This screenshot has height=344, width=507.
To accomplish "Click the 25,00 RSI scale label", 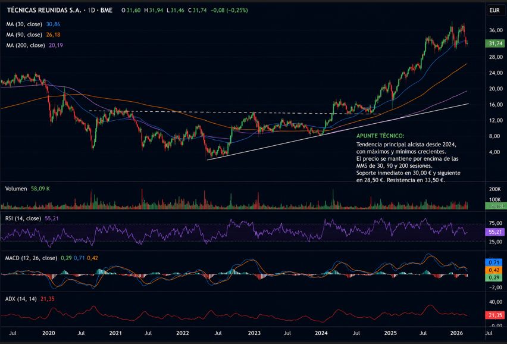I will [x=496, y=242].
